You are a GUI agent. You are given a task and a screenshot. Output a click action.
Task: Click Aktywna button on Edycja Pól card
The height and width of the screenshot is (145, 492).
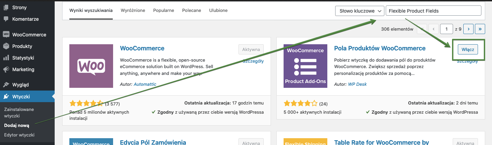coord(251,142)
